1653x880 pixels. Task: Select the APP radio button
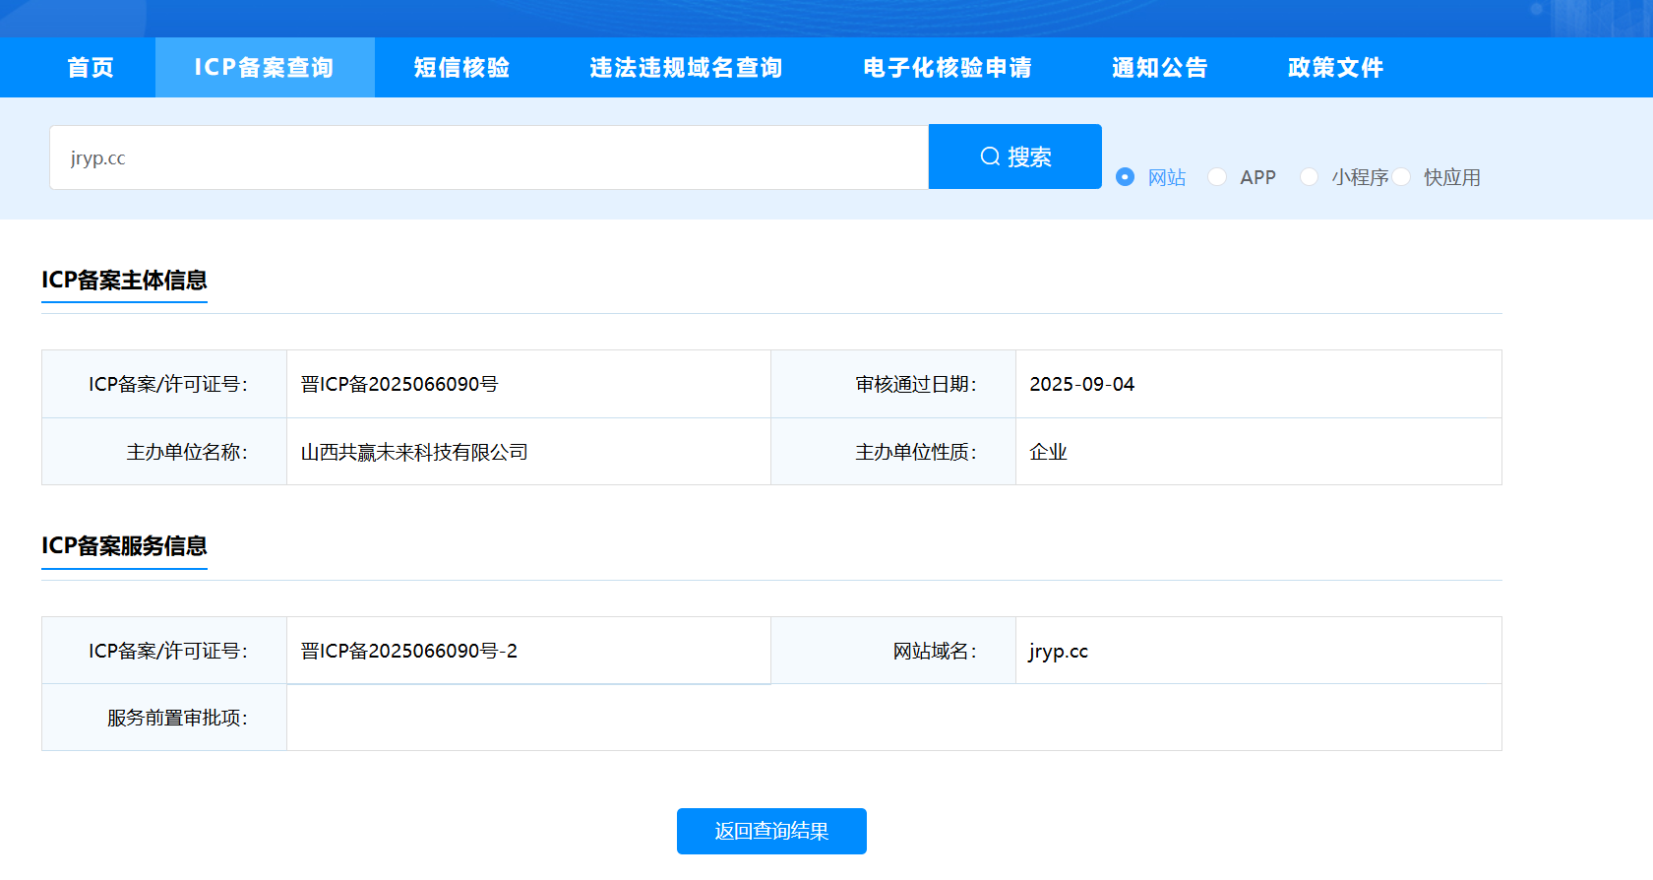coord(1217,177)
